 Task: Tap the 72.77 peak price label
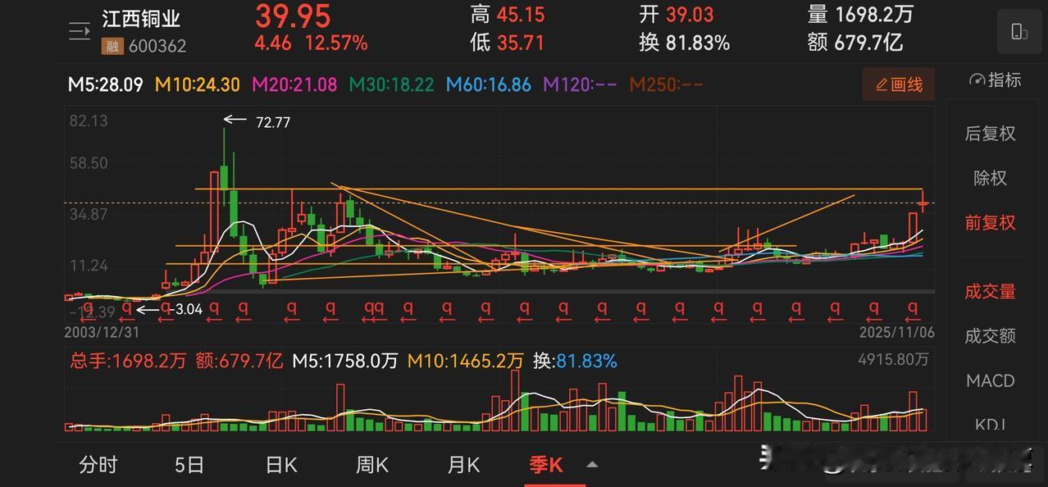[273, 122]
